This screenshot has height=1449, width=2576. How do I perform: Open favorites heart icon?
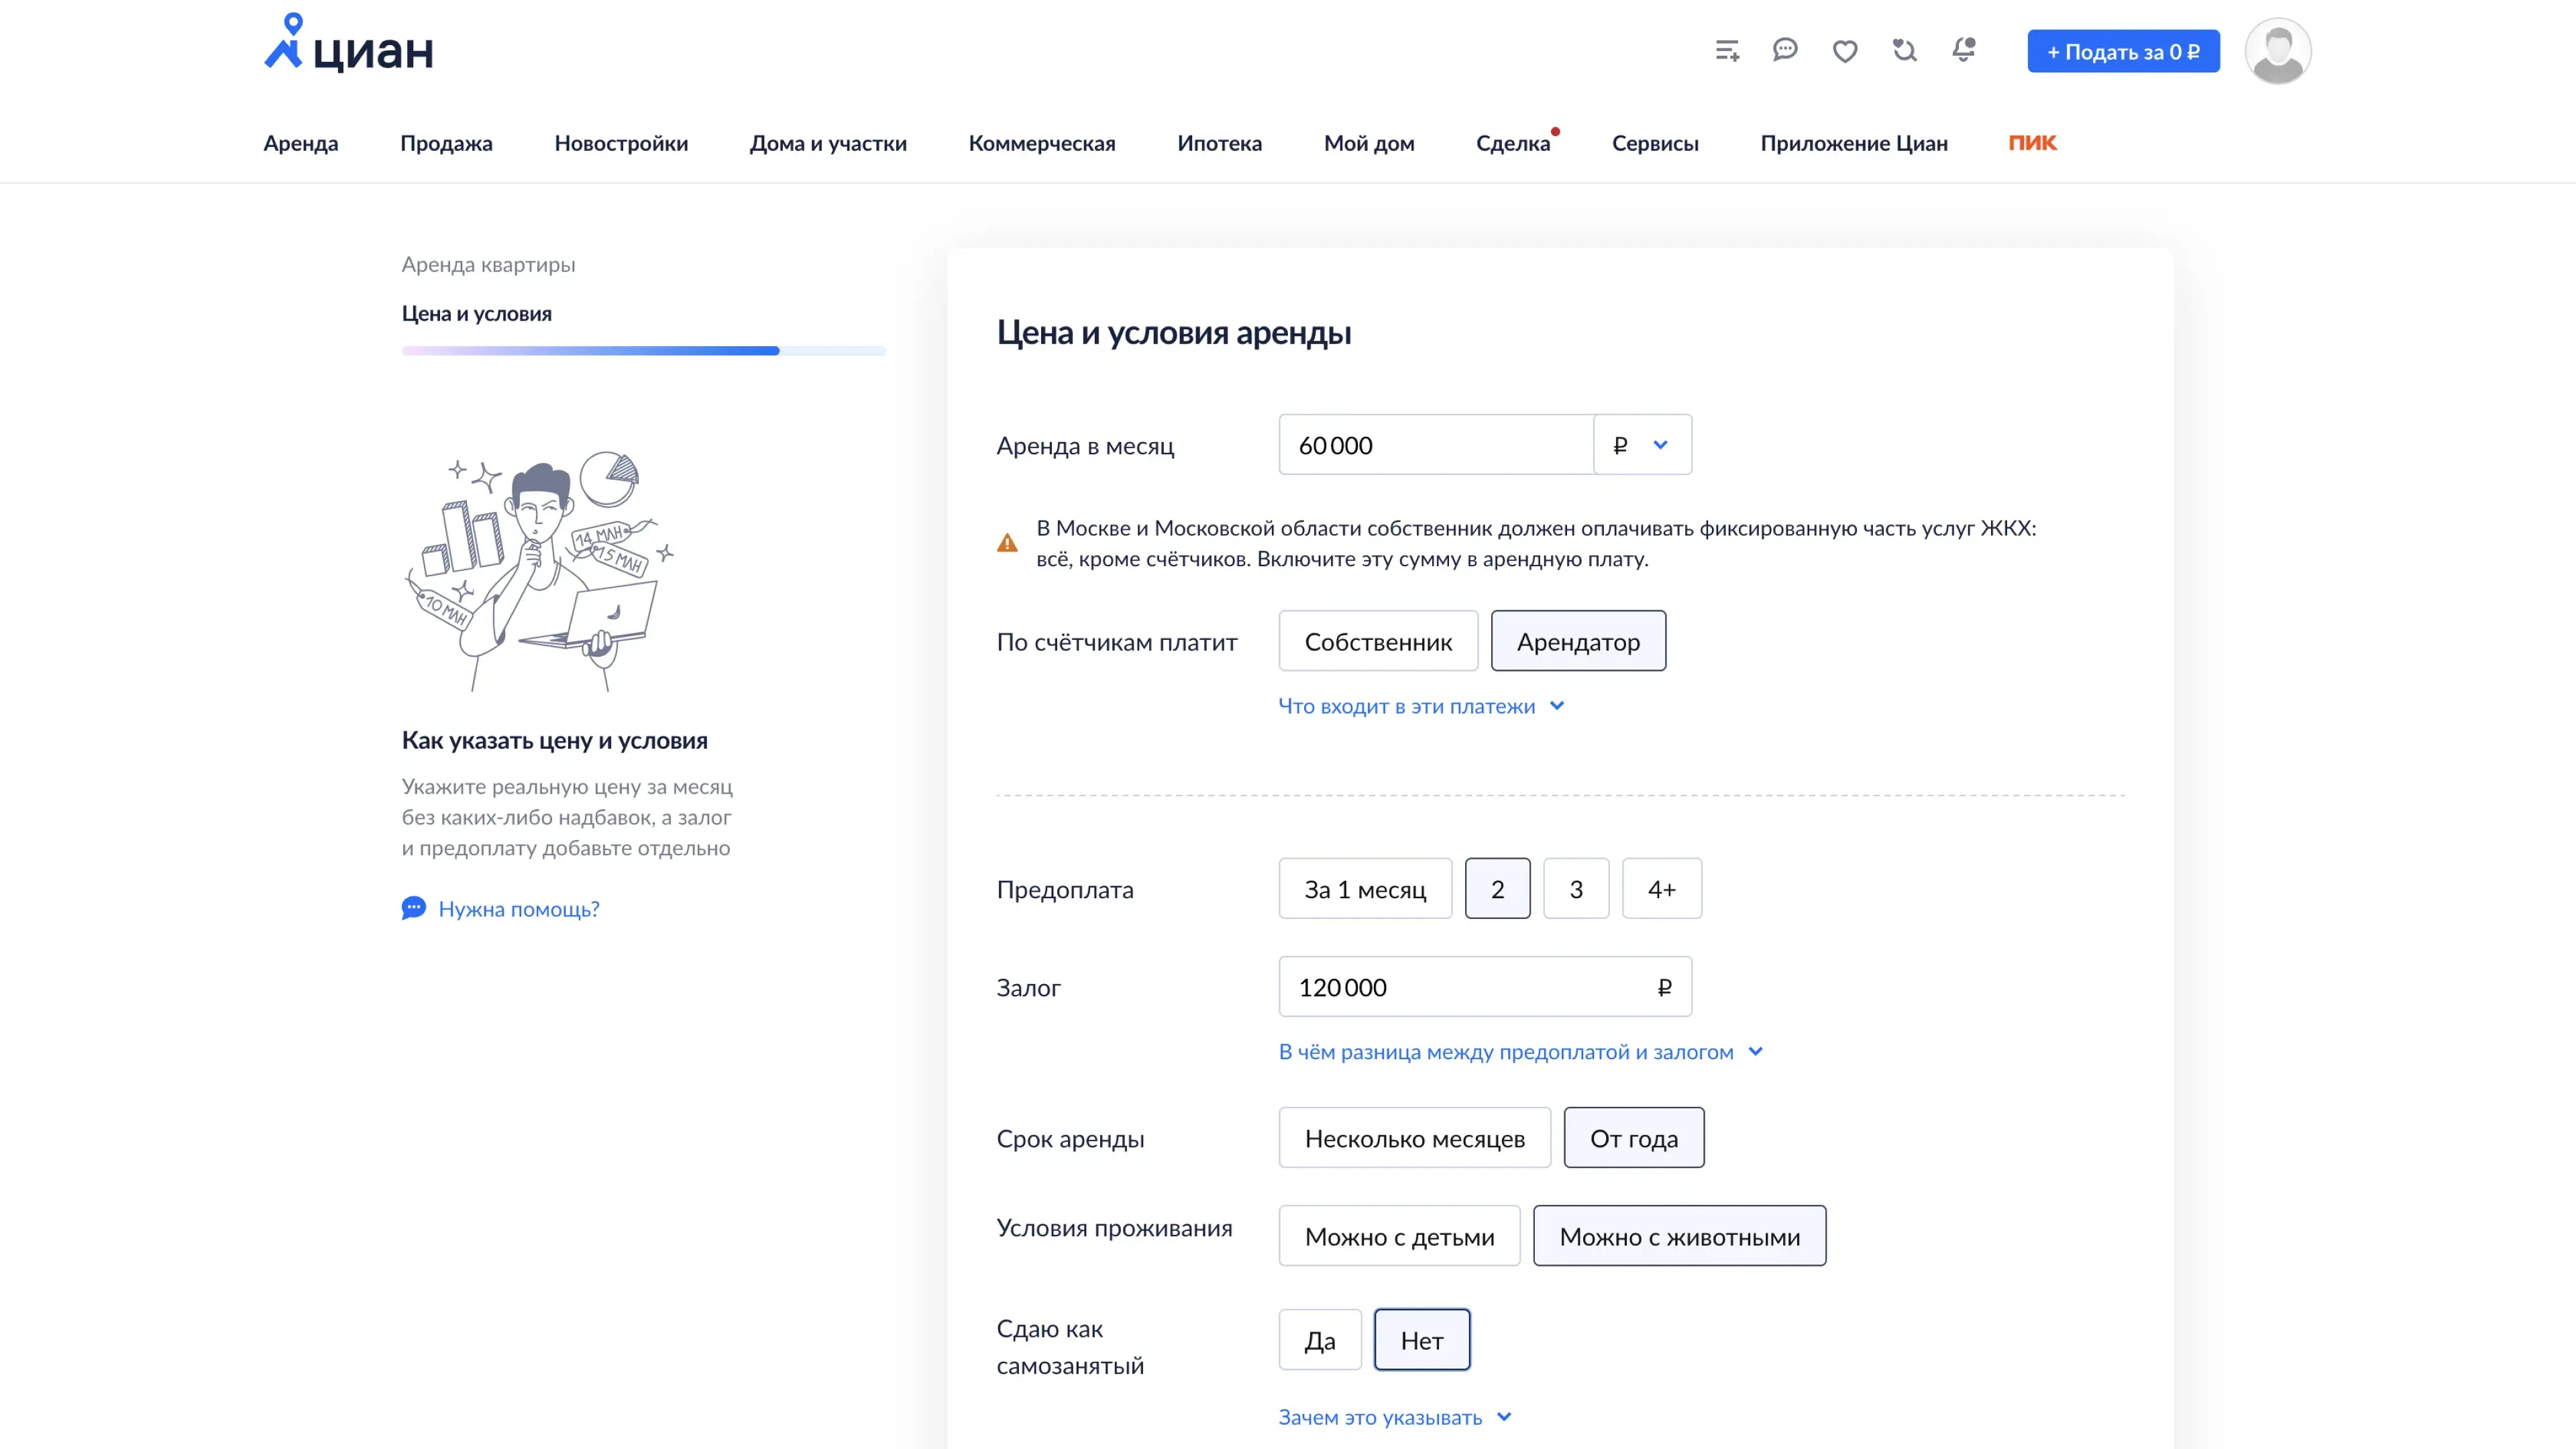1845,51
